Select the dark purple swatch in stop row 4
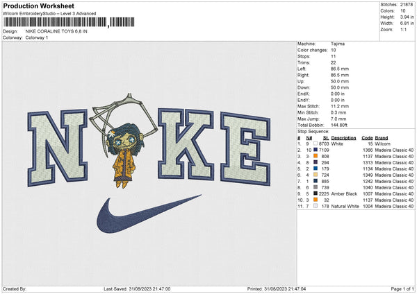This screenshot has height=294, width=417. coord(316,162)
